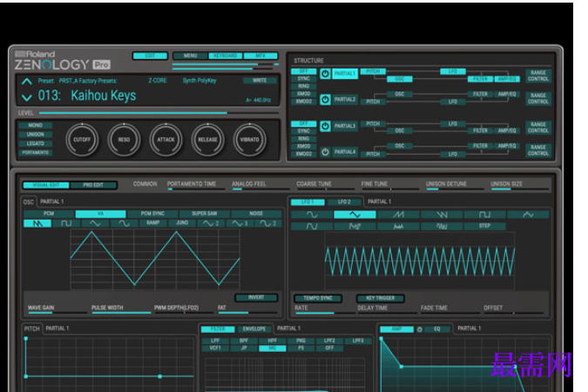Click the WRITE button

point(260,81)
